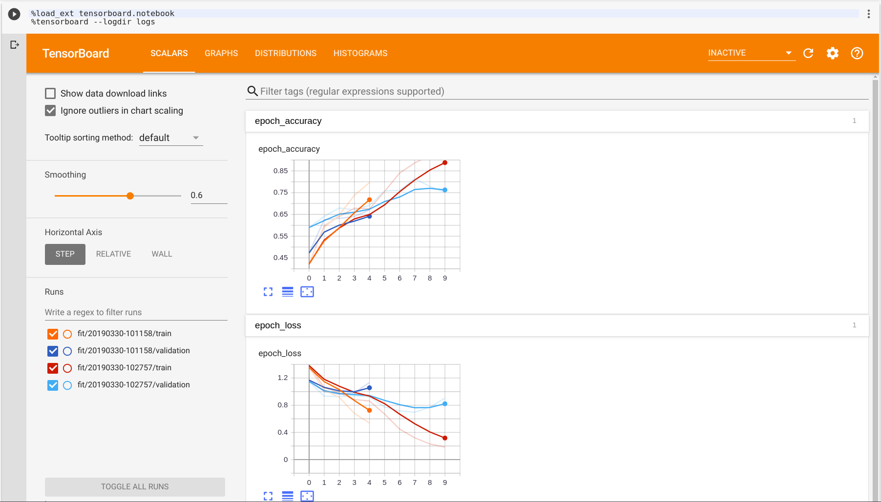Viewport: 881px width, 502px height.
Task: Switch to the GRAPHS tab
Action: tap(221, 53)
